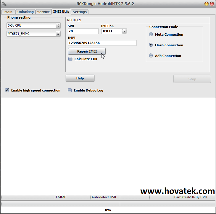216x214 pixels.
Task: Select Meta Connection radio button
Action: (151, 34)
